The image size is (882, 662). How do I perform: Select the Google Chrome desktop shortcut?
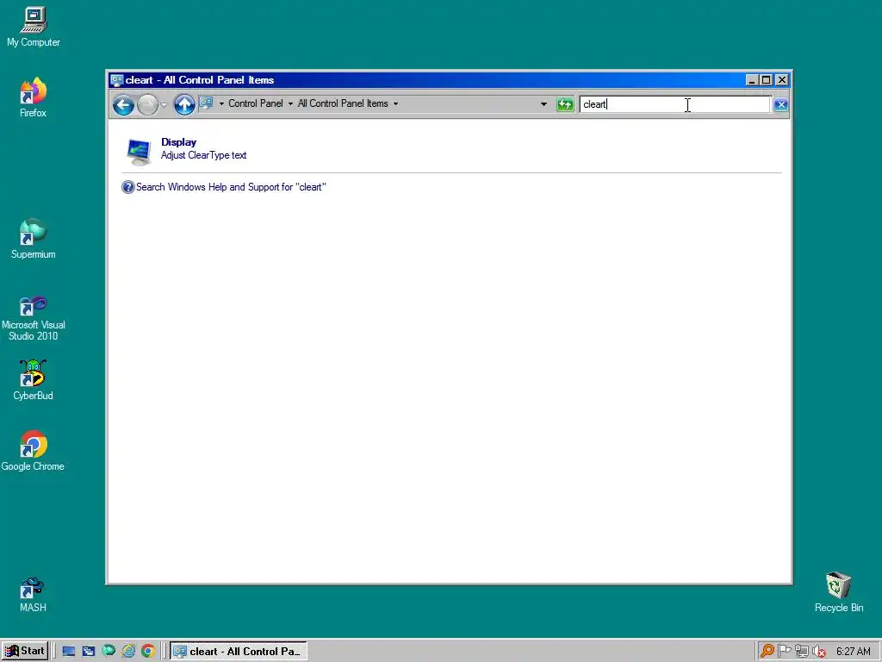point(33,451)
